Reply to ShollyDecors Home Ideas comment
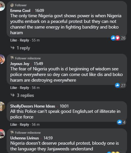The height and width of the screenshot is (153, 131). [24, 124]
